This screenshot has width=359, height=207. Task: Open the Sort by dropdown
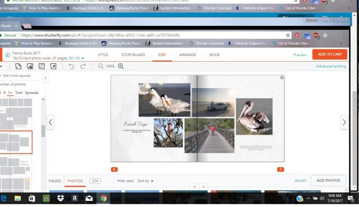point(145,181)
